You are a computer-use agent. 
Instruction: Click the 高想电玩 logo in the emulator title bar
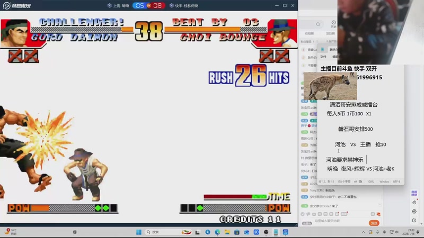coord(17,5)
